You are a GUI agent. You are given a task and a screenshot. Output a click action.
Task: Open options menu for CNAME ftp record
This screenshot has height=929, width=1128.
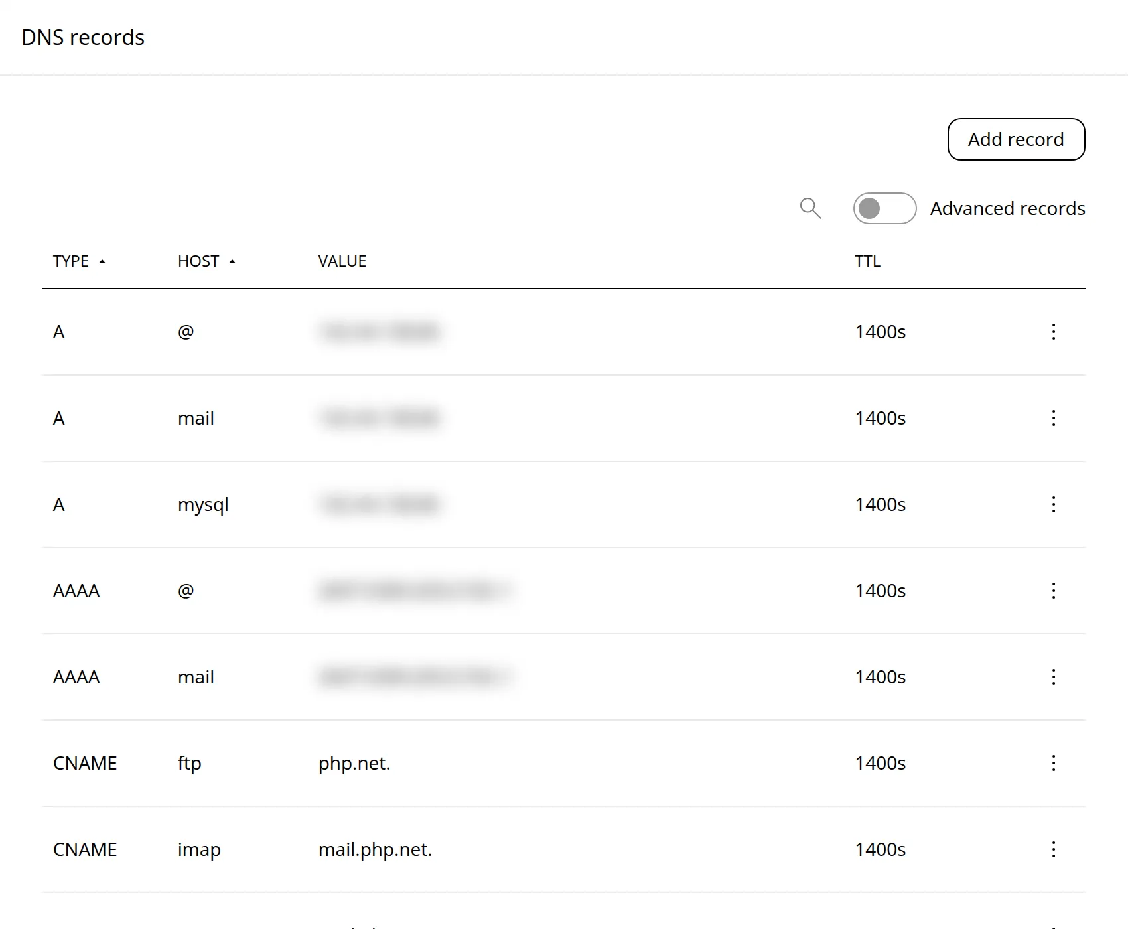point(1054,763)
